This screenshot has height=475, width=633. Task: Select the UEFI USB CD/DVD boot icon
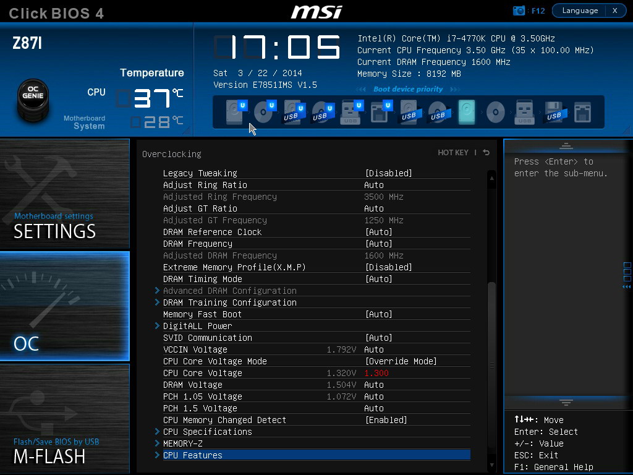click(x=323, y=111)
